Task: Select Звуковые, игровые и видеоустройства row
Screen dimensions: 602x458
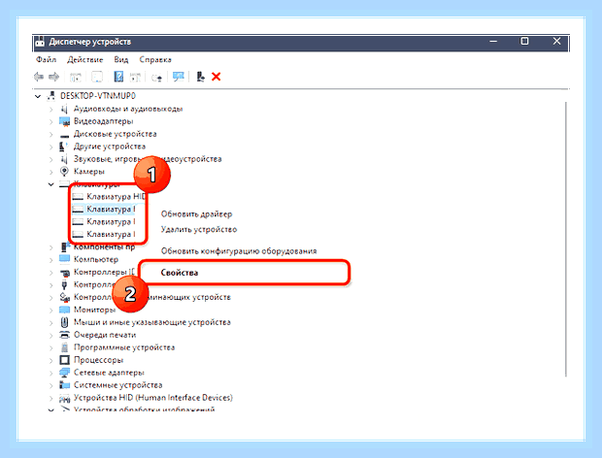Action: point(148,159)
